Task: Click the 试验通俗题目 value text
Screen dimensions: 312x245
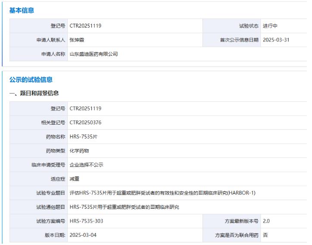Action: (124, 207)
